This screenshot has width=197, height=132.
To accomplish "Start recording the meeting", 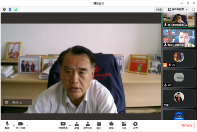I will click(x=111, y=126).
